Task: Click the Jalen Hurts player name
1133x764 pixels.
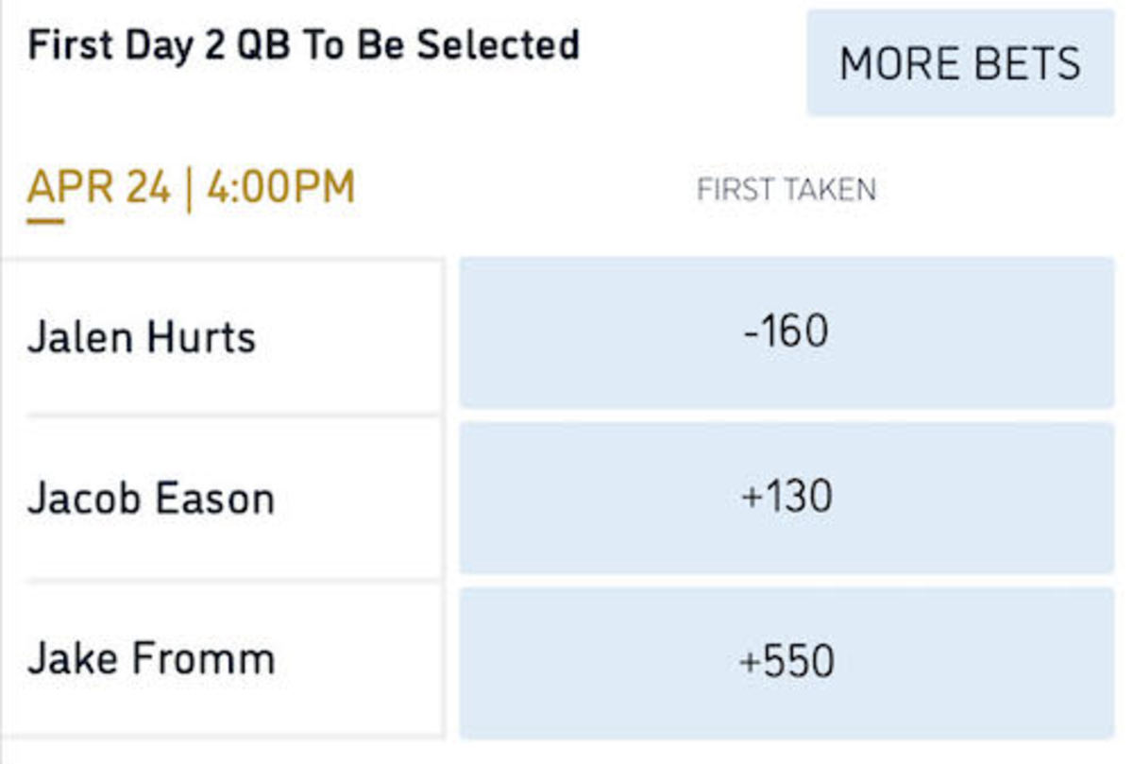Action: [144, 337]
